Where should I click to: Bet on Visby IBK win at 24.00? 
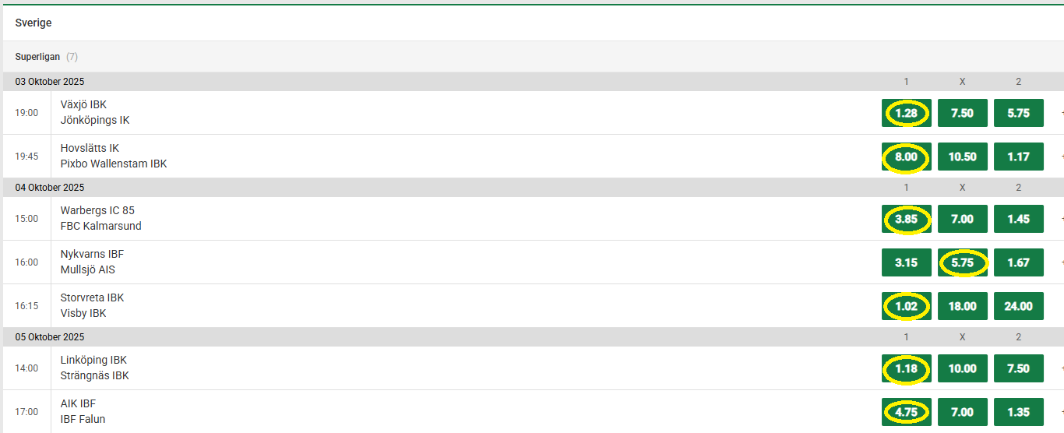point(1018,306)
